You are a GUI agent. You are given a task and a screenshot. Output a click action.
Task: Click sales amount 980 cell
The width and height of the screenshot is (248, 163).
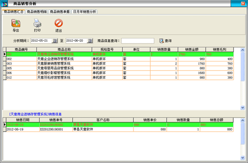[x=192, y=59]
